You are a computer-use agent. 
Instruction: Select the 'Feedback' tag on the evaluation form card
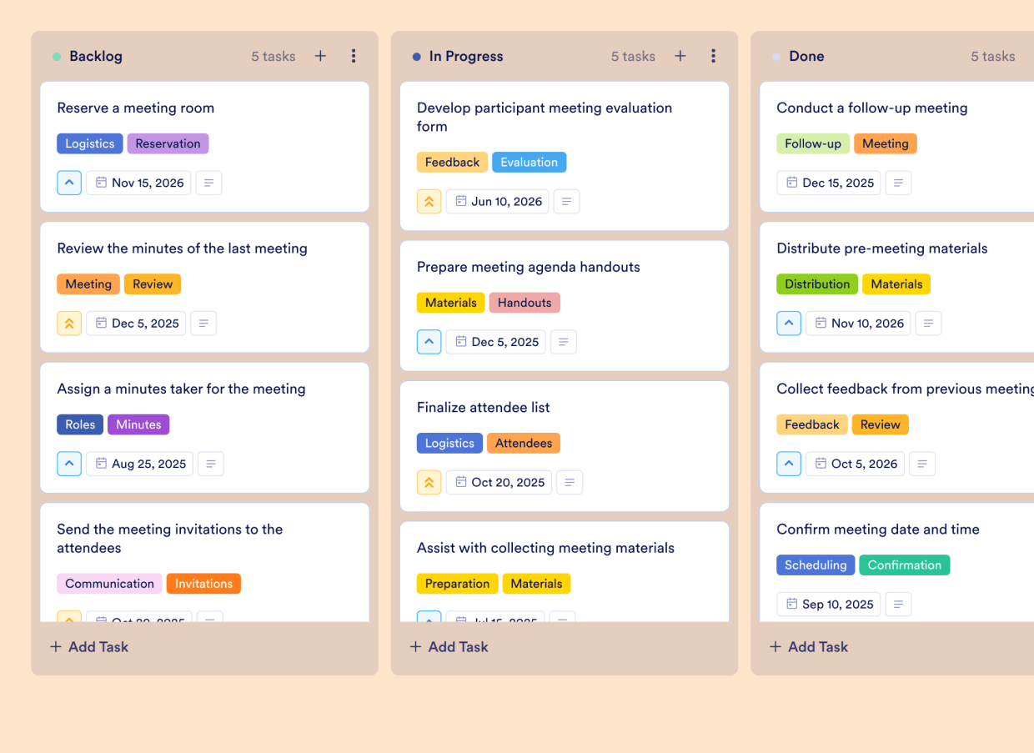coord(452,162)
